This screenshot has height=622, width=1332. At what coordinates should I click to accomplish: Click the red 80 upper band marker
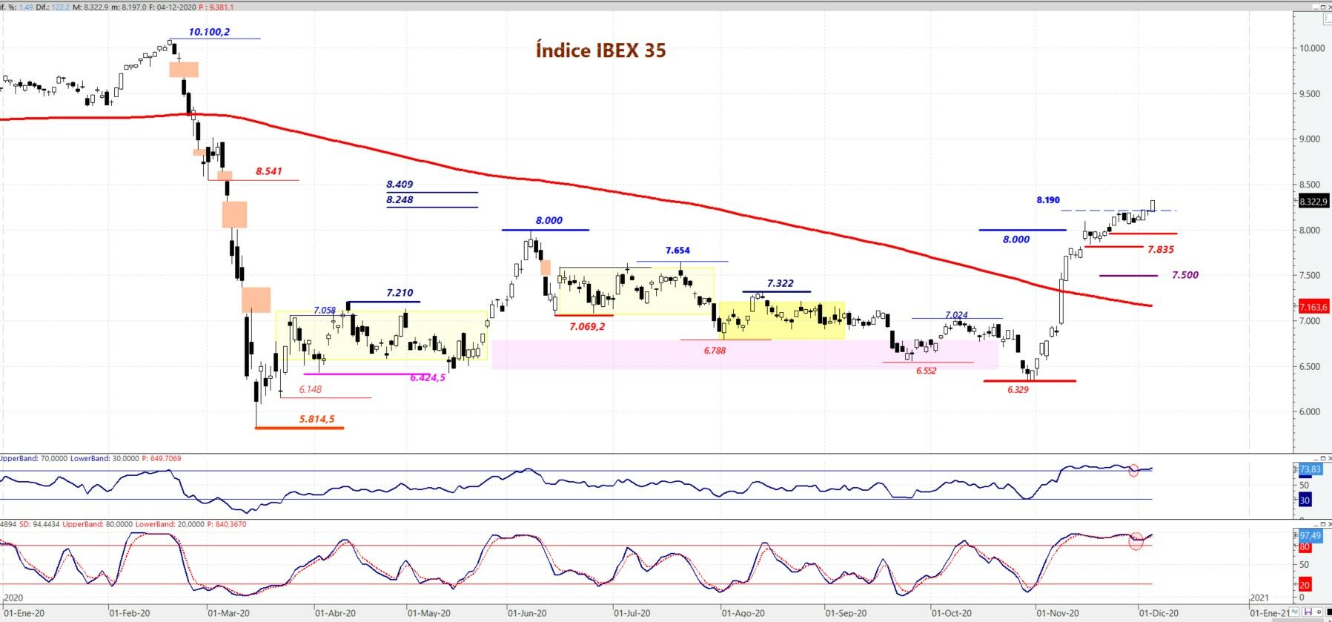click(1305, 548)
